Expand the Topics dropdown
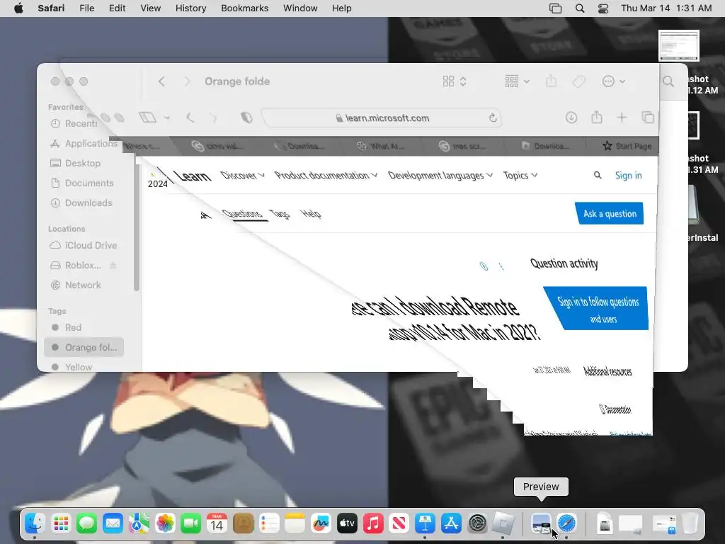Screen dimensions: 725x544 (x=520, y=176)
